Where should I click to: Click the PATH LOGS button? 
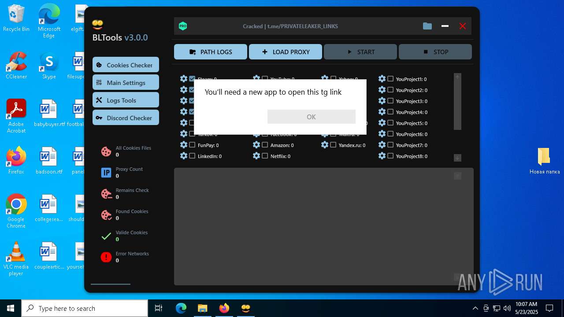click(211, 52)
